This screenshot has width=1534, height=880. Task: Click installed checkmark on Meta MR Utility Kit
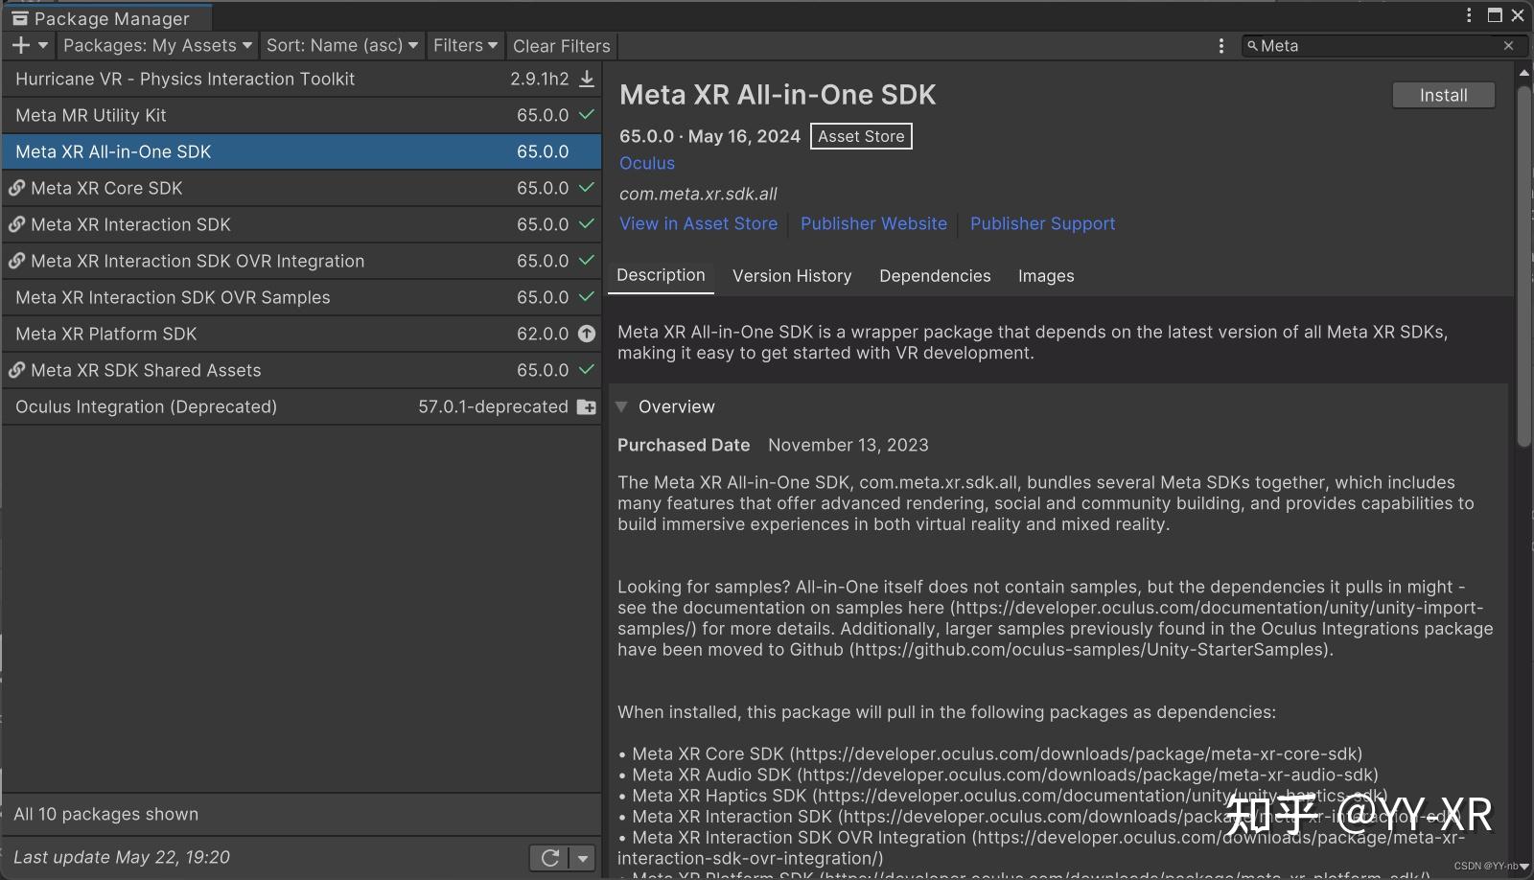586,115
